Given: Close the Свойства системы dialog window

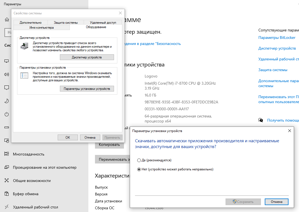Looking at the screenshot, I should tap(120, 13).
